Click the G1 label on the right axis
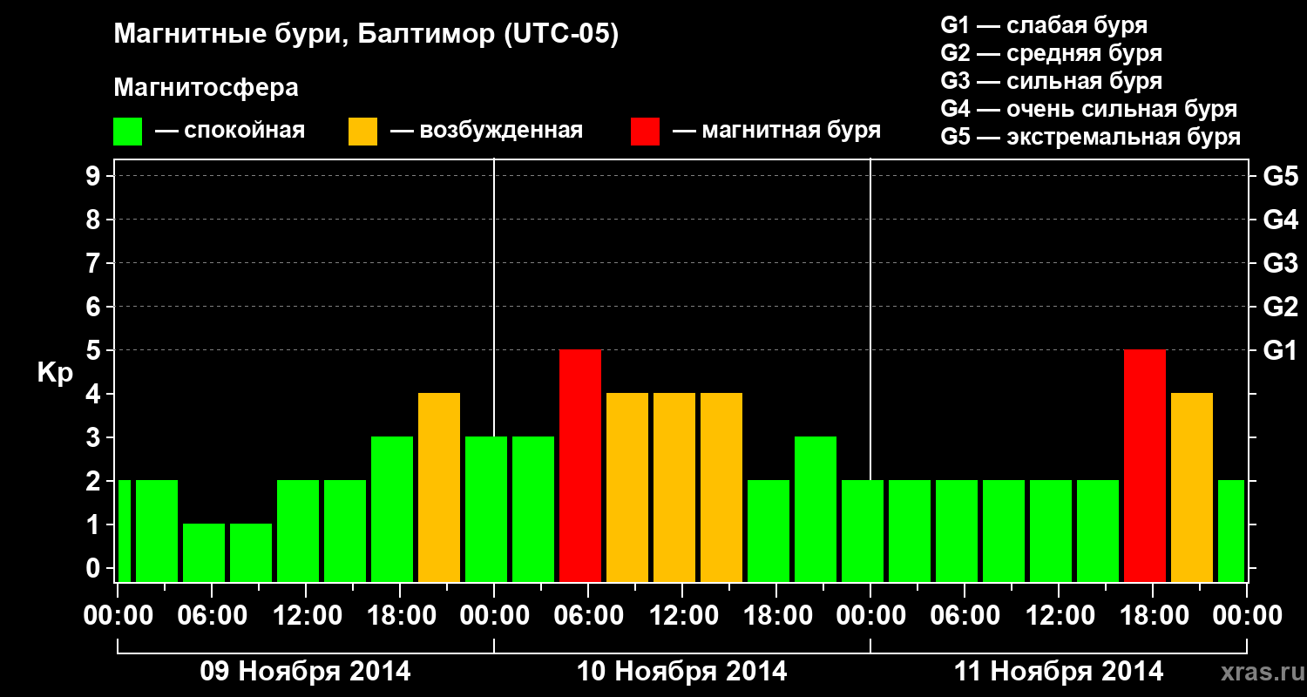Viewport: 1307px width, 697px height. pyautogui.click(x=1281, y=351)
